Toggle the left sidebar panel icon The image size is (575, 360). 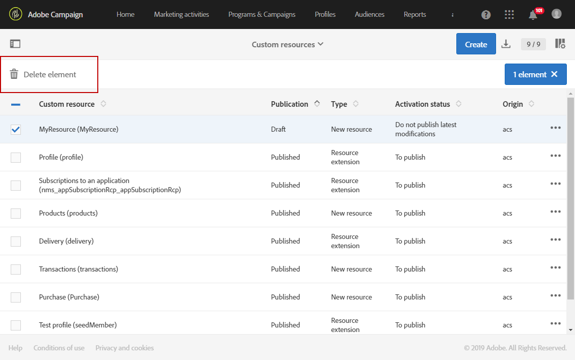point(15,44)
